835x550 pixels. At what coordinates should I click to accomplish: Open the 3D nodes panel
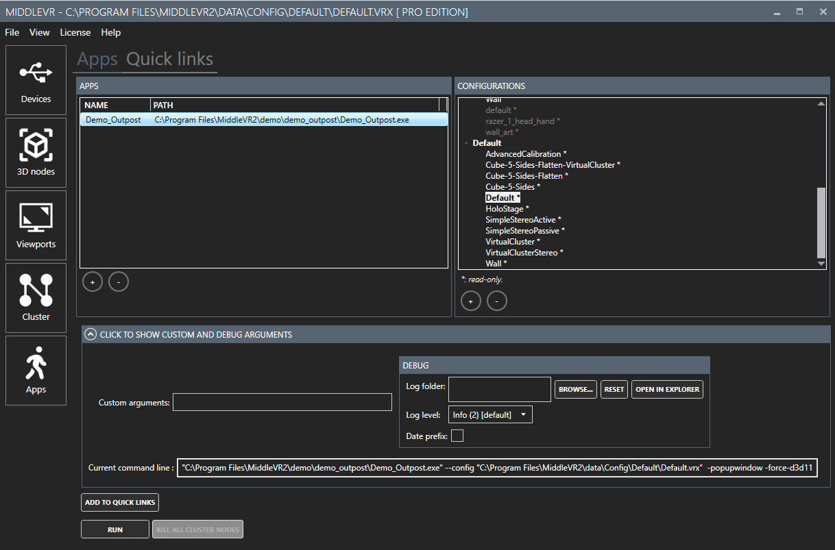36,152
